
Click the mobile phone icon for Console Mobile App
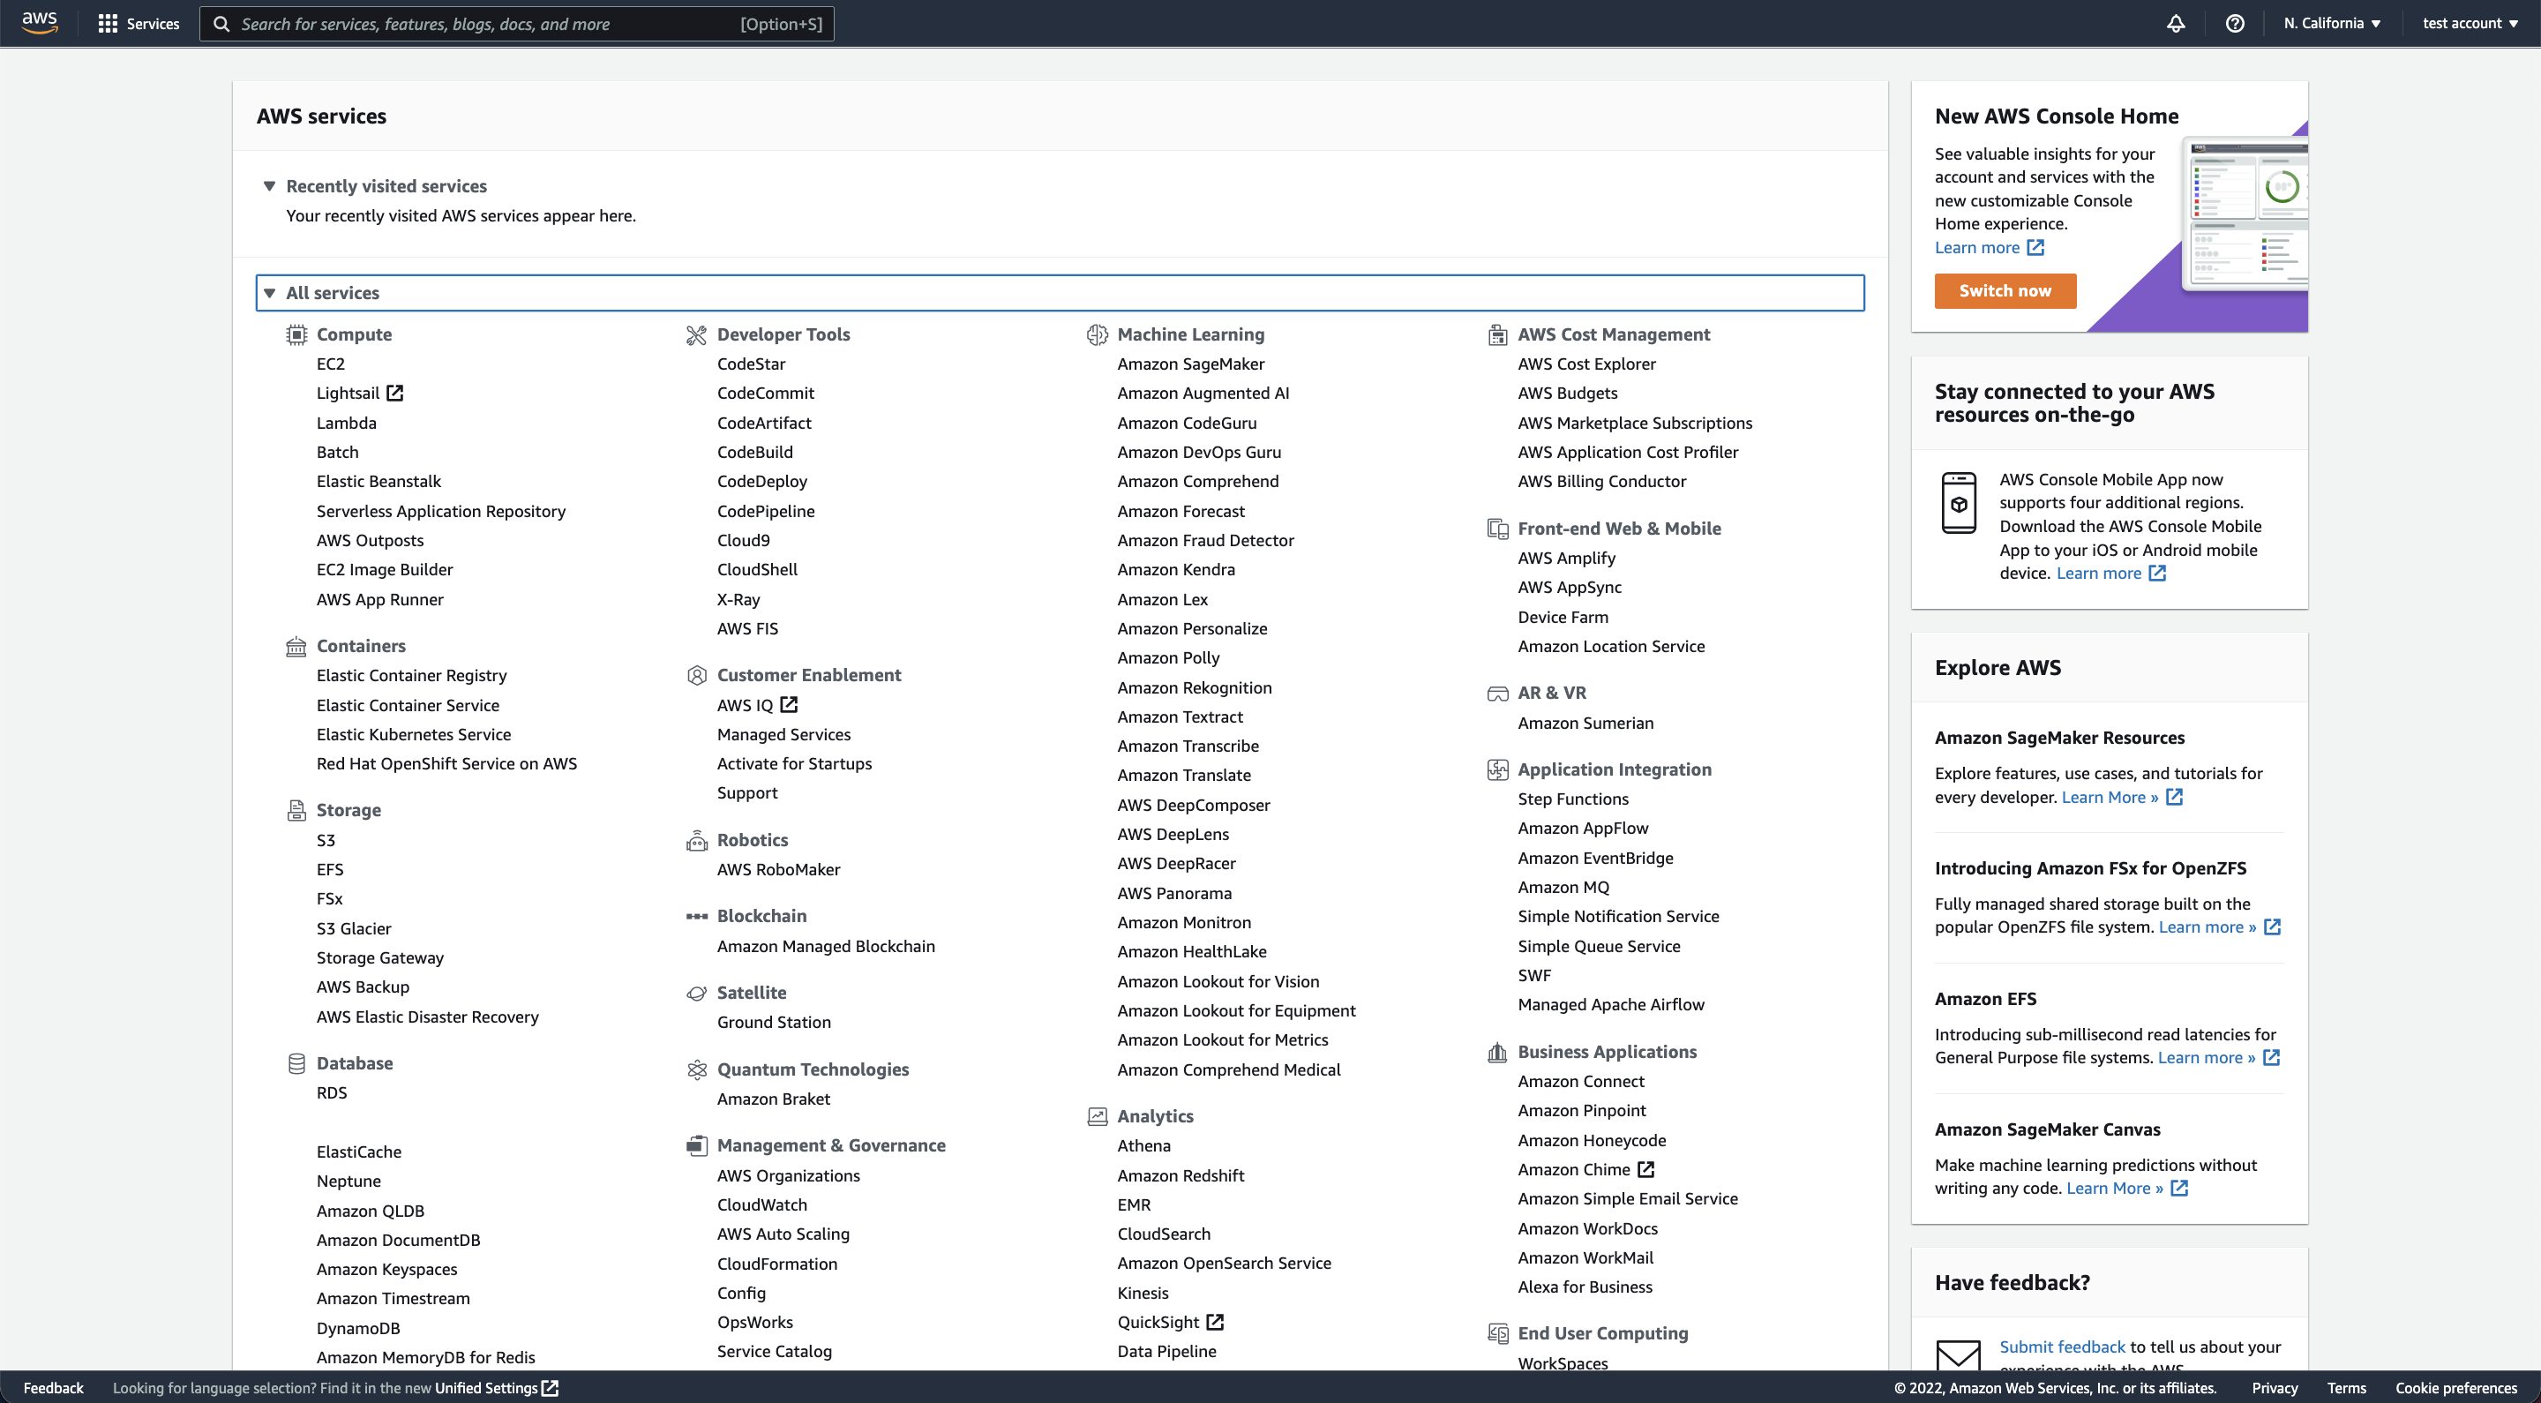[x=1960, y=502]
